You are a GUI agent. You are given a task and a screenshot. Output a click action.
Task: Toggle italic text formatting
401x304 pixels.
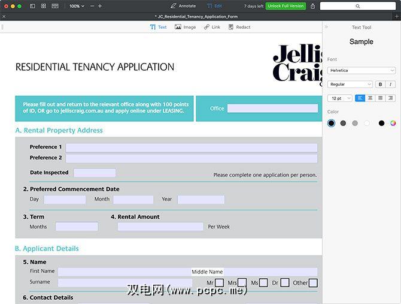point(390,85)
